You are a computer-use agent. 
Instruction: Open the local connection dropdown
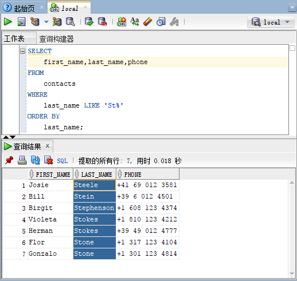click(x=271, y=22)
